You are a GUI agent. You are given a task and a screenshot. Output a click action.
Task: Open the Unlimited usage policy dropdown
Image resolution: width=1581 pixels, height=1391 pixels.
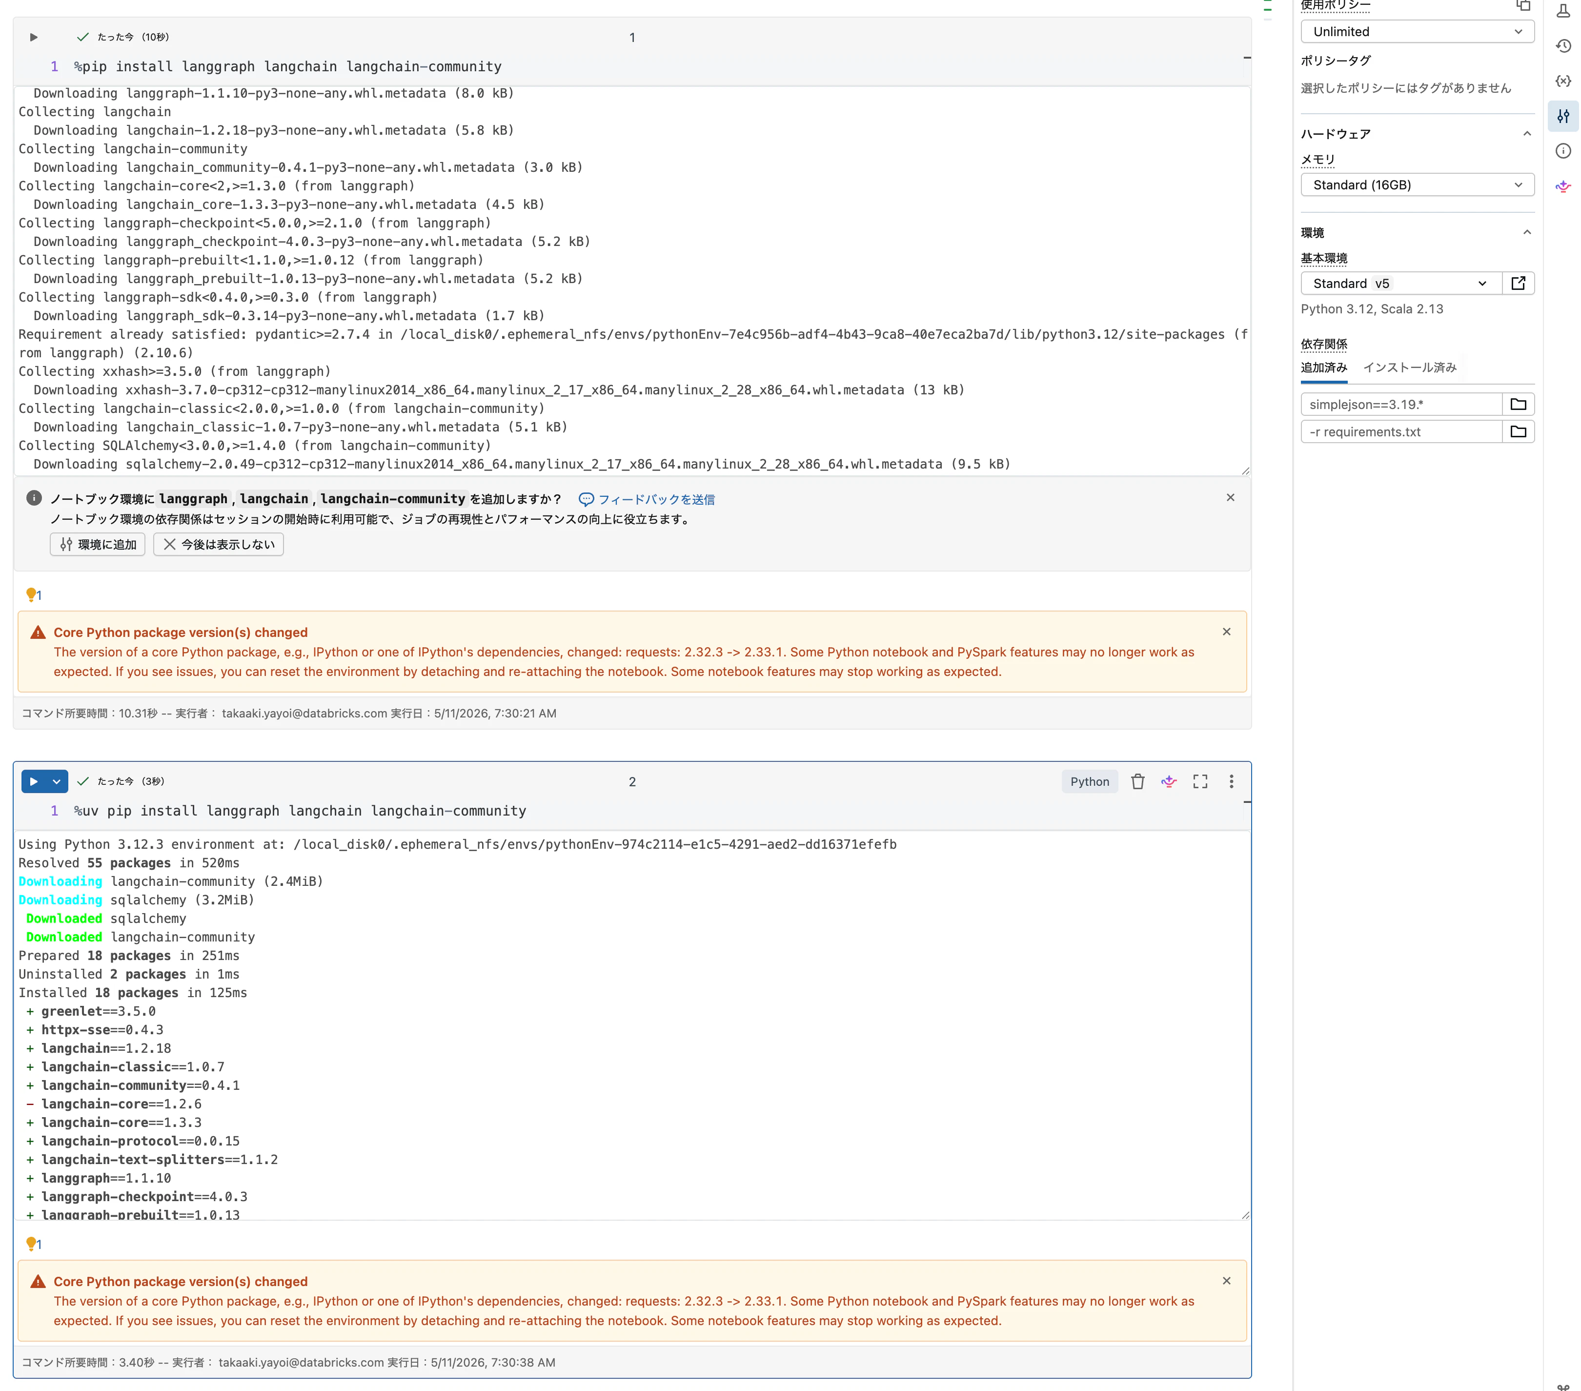click(x=1417, y=32)
